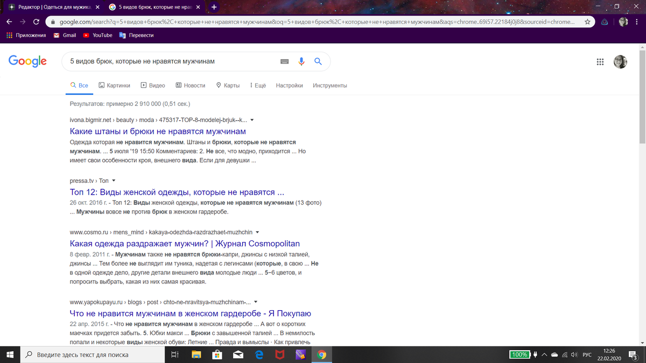Click the Windows Start button
This screenshot has height=363, width=646.
[10, 354]
